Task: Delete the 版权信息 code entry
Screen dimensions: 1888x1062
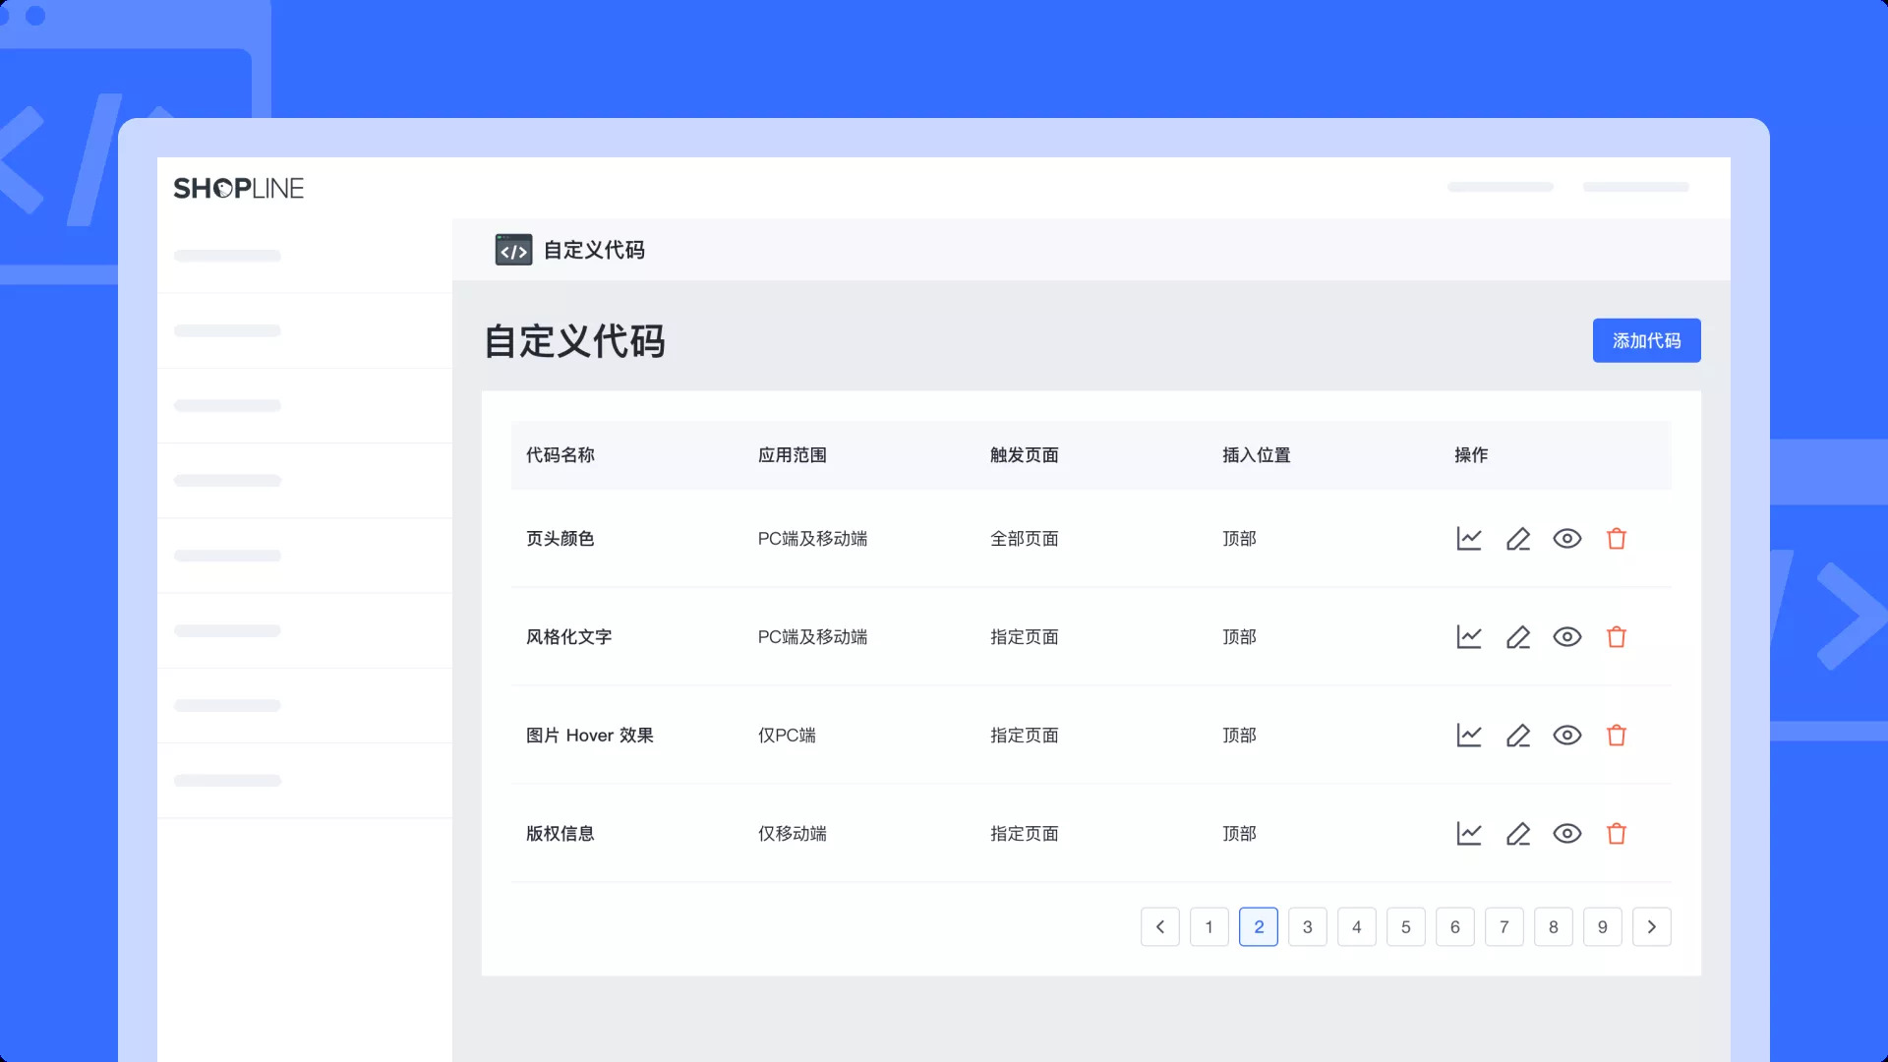Action: pyautogui.click(x=1616, y=834)
